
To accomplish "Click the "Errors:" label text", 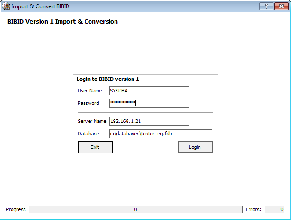I will [253, 209].
